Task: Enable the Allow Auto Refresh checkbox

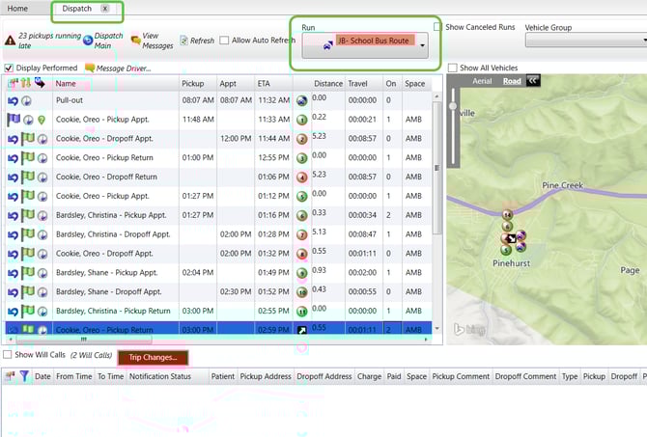Action: 225,41
